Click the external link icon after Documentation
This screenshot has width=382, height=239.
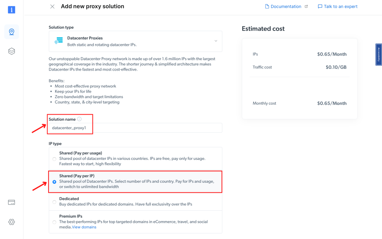click(x=307, y=6)
